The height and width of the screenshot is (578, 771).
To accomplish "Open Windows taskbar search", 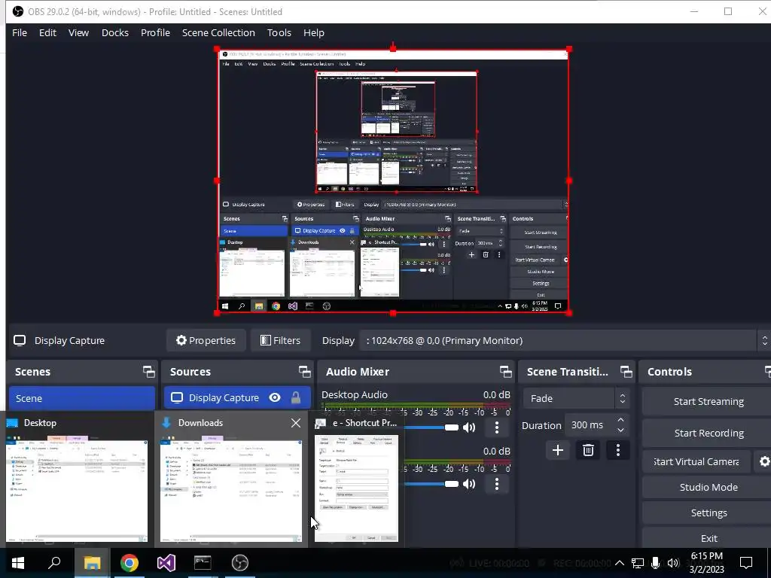I will (x=54, y=563).
